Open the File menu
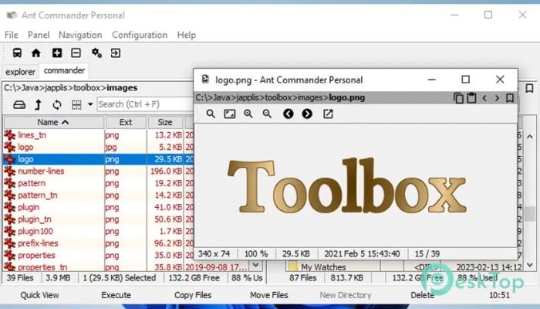The image size is (540, 309). pos(11,35)
